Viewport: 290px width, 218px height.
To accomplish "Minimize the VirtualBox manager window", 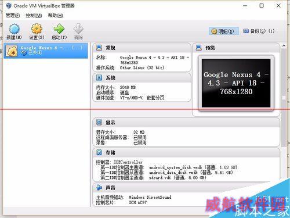I will coord(245,6).
